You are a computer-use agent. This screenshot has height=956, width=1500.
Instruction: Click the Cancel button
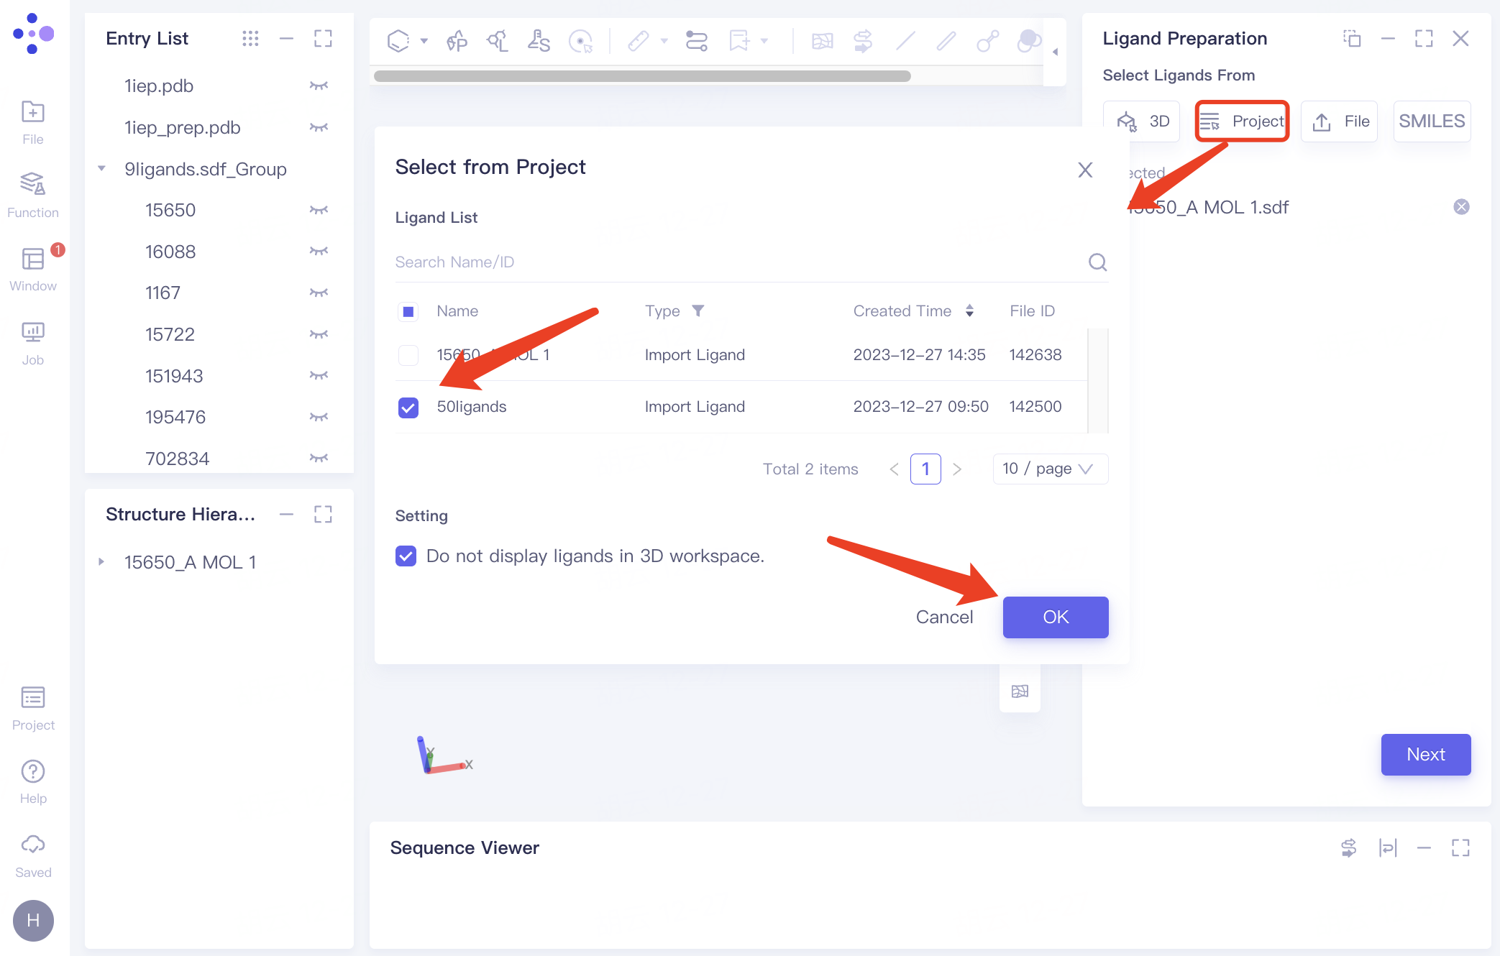coord(943,617)
